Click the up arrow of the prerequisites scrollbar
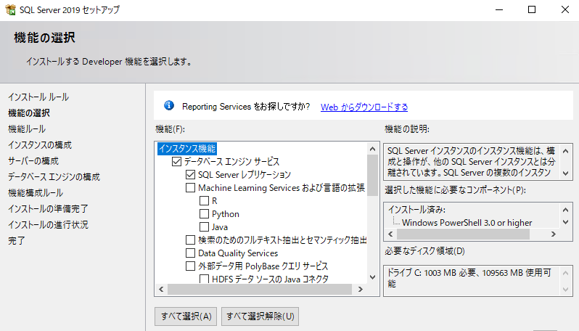Image resolution: width=579 pixels, height=331 pixels. (565, 210)
